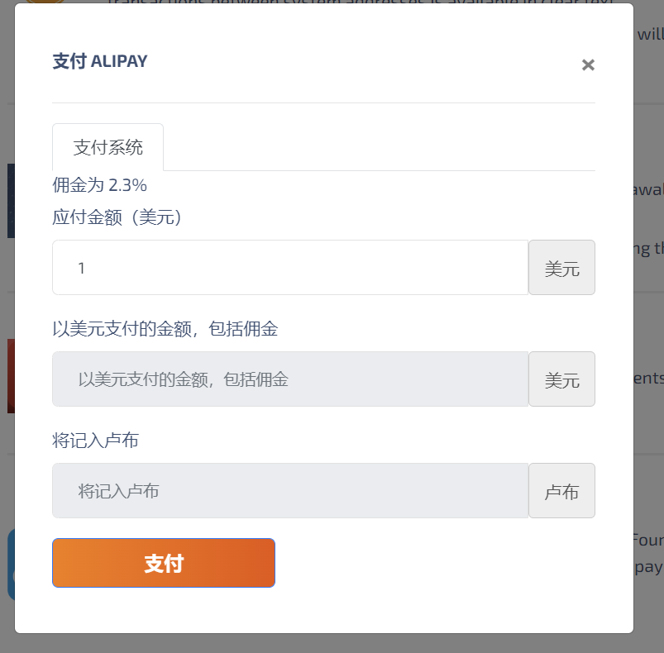Viewport: 664px width, 653px height.
Task: Click the dimmed backdrop below the dialog
Action: coord(332,644)
